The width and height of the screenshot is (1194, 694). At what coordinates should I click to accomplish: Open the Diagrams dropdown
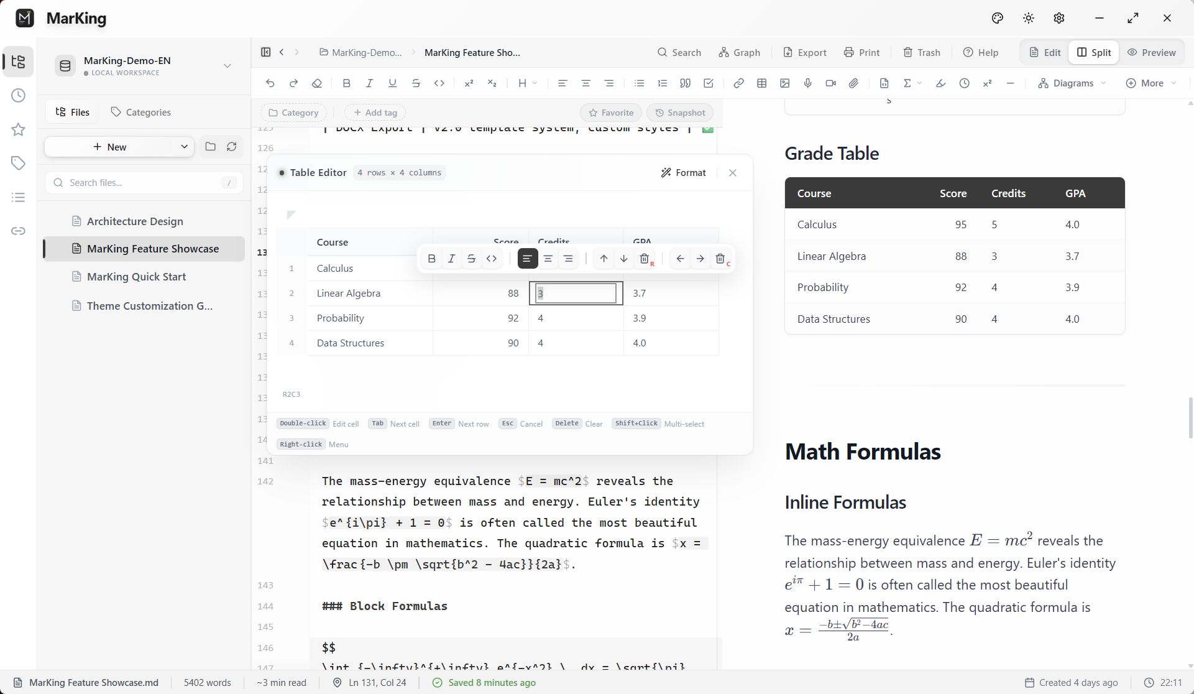click(1072, 83)
